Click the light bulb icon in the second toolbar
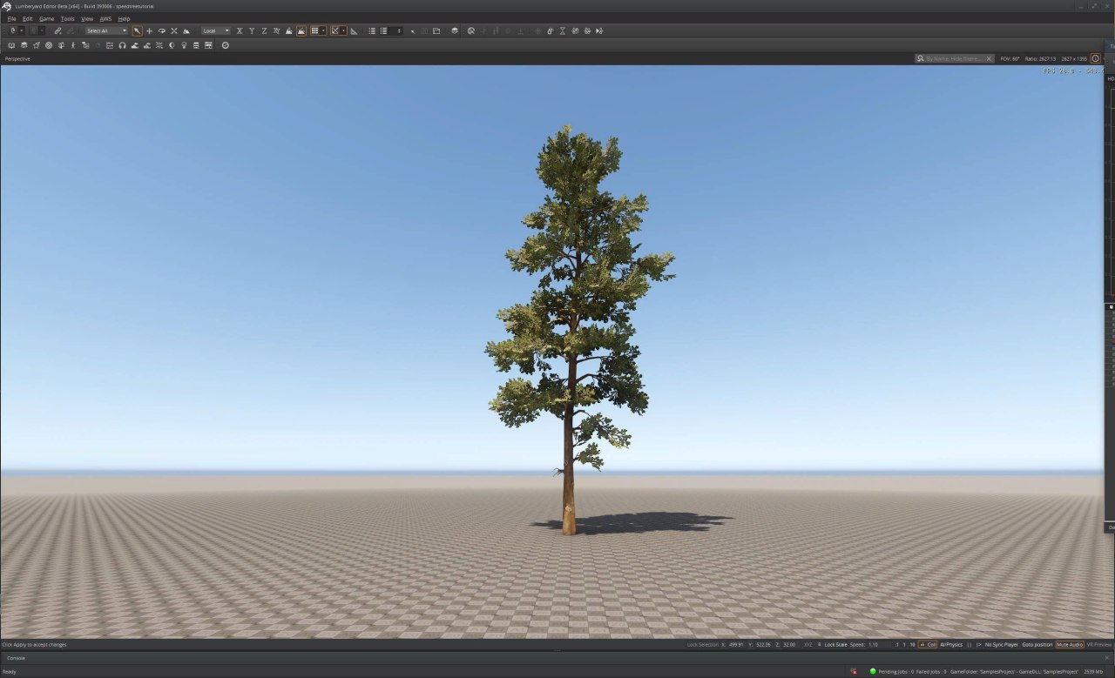This screenshot has height=678, width=1115. coord(184,45)
